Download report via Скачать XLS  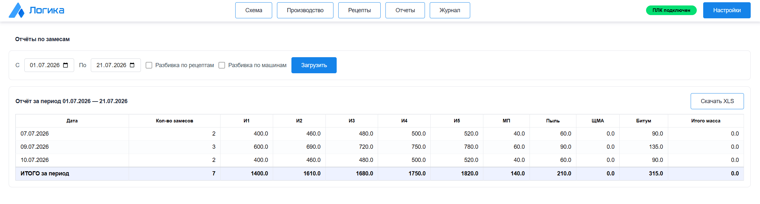[717, 101]
